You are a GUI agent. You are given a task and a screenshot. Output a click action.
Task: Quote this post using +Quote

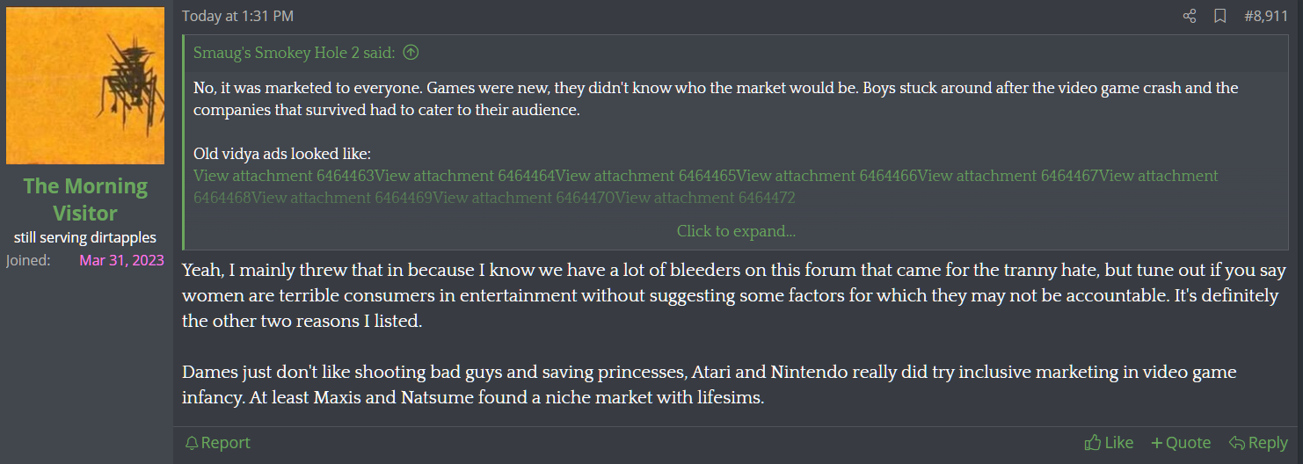(1181, 443)
